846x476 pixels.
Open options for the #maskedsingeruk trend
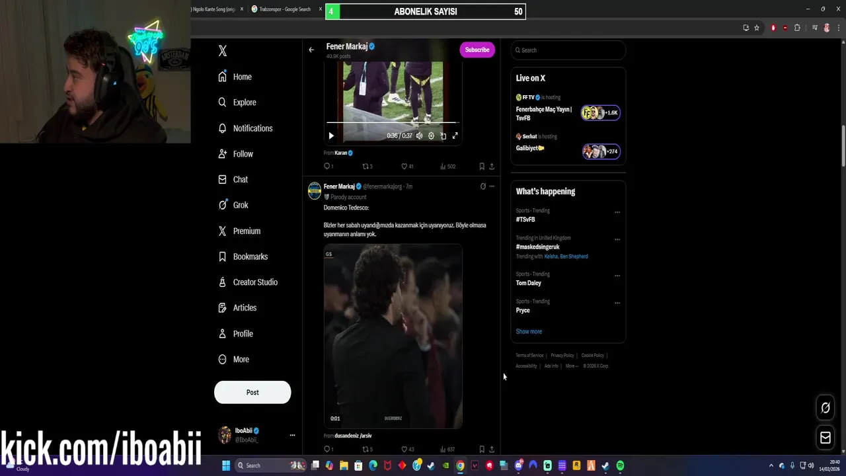pyautogui.click(x=617, y=239)
